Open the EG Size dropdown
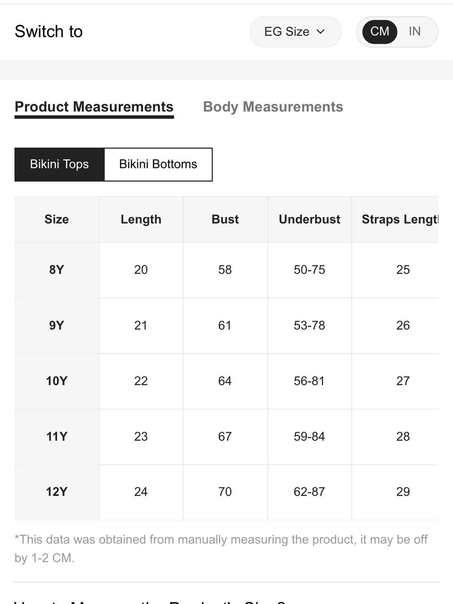Screen dimensions: 453x604 coord(295,32)
